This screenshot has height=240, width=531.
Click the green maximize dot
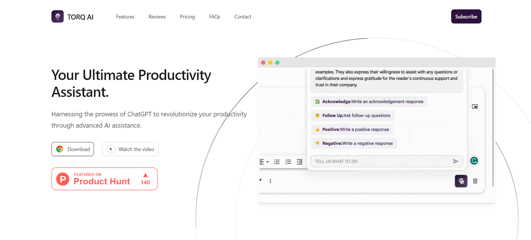pos(277,63)
